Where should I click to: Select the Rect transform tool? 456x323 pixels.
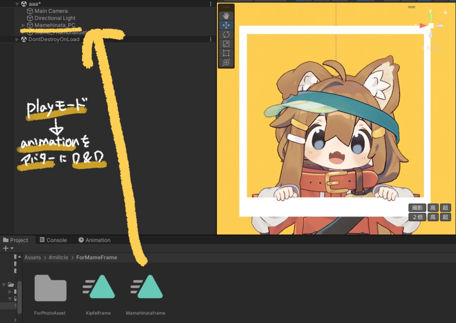226,53
